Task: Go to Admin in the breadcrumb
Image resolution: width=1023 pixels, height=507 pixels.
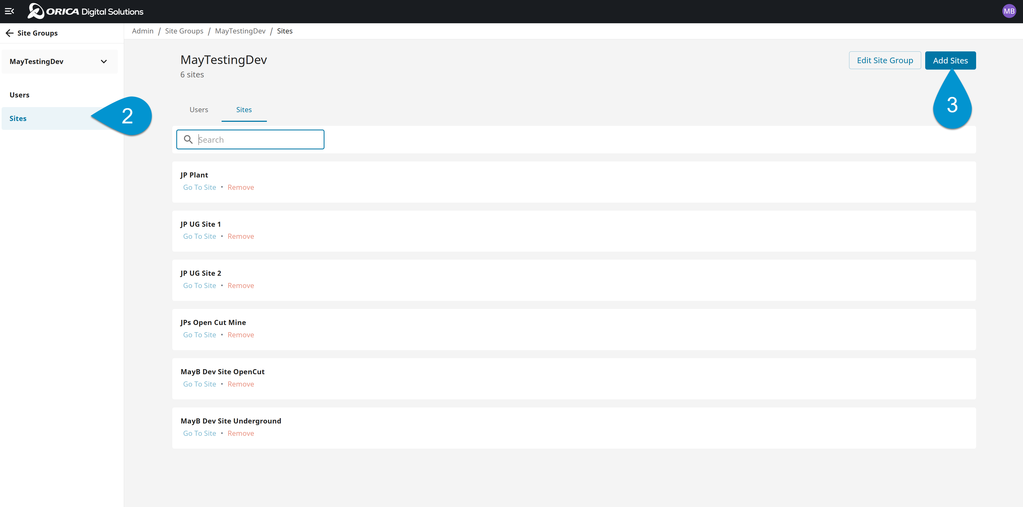Action: pos(143,31)
